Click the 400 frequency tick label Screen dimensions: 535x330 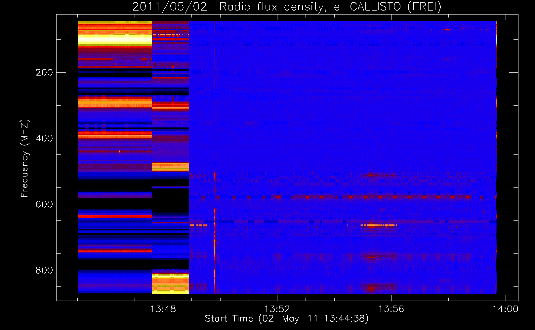pyautogui.click(x=44, y=138)
